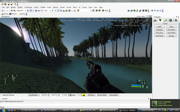Toggle X axis constraint
The width and height of the screenshot is (180, 112).
pos(53,11)
